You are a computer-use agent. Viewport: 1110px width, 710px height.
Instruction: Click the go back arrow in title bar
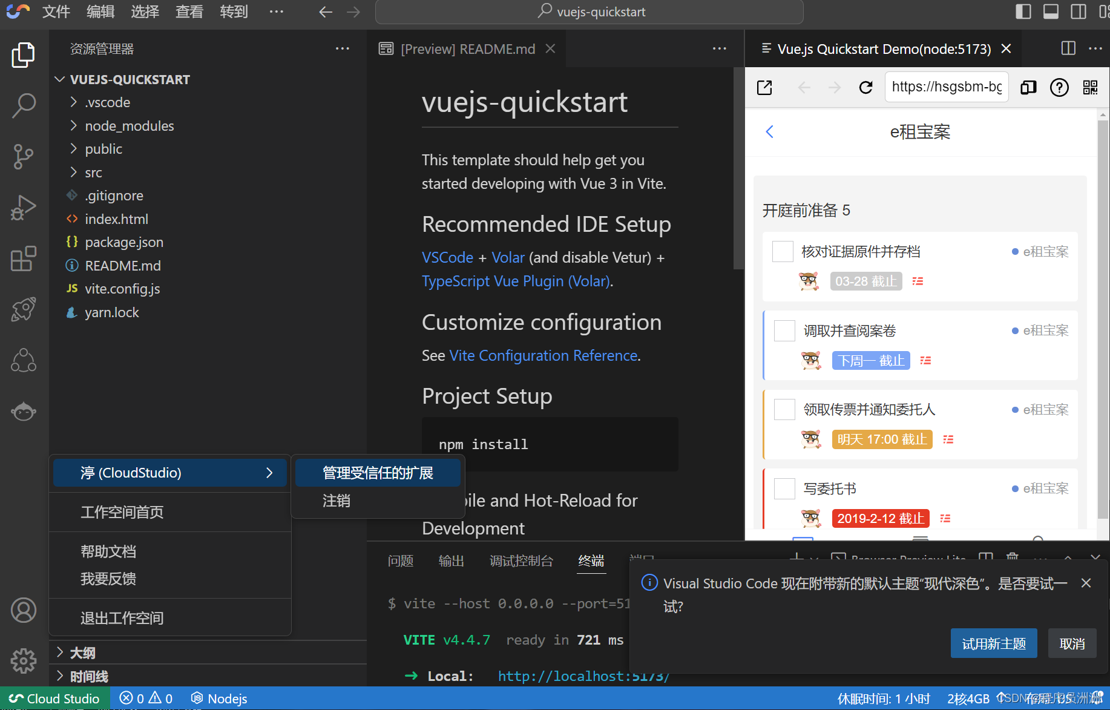point(326,12)
